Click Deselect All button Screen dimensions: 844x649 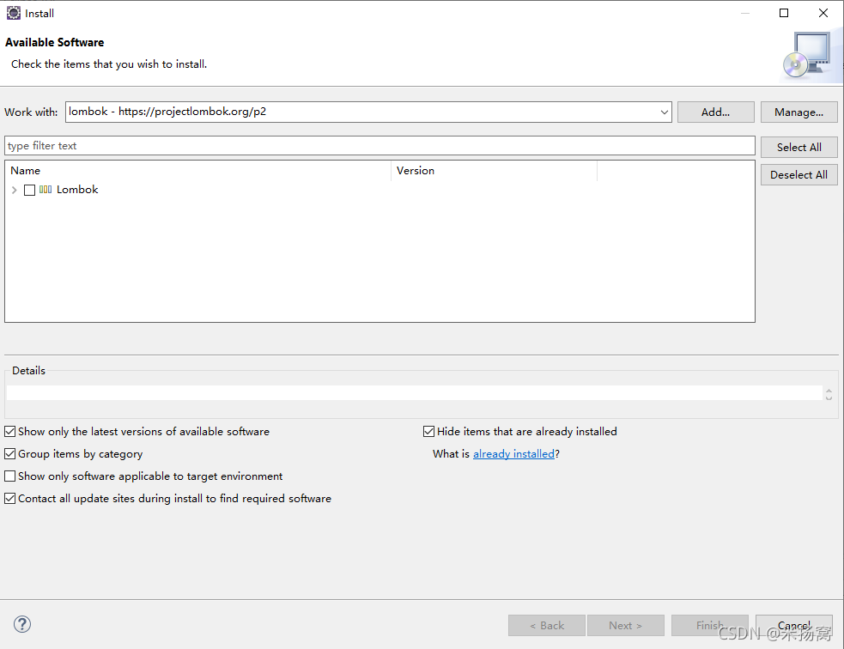click(x=798, y=174)
